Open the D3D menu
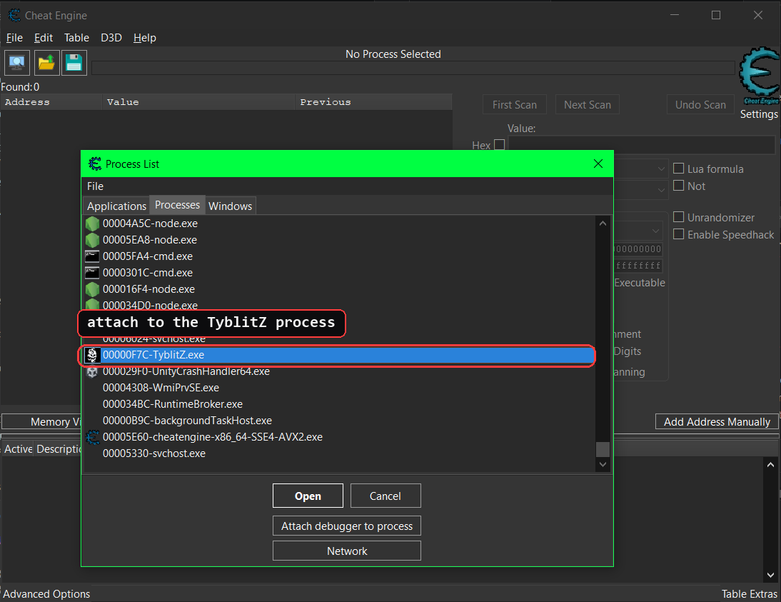 (111, 38)
